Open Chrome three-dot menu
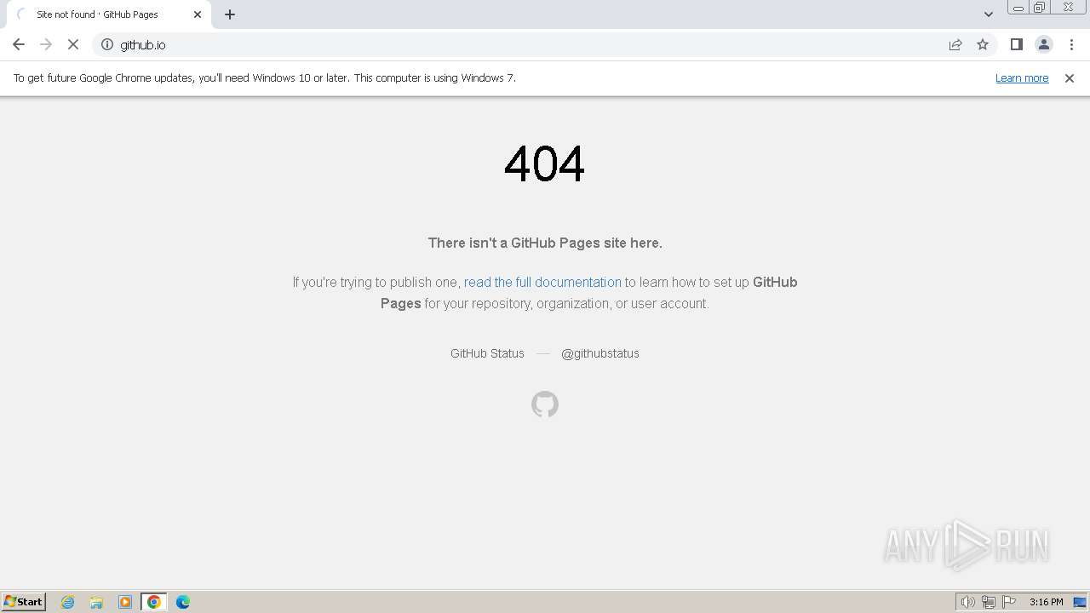1090x613 pixels. tap(1071, 44)
